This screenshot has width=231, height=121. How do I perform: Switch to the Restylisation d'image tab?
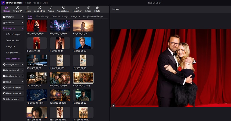93,17
